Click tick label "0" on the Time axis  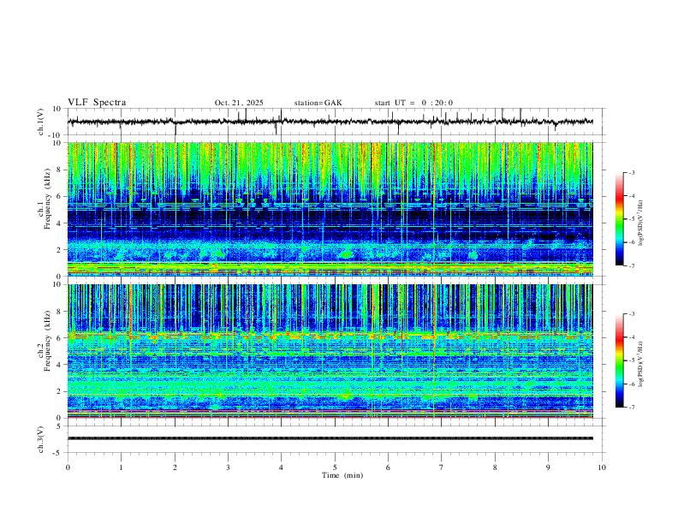68,467
